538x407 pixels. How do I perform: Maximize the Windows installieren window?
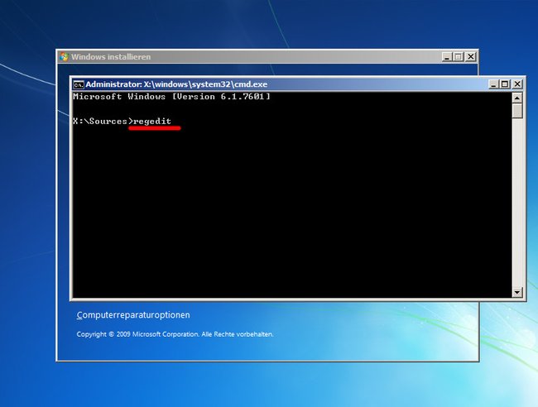(458, 56)
